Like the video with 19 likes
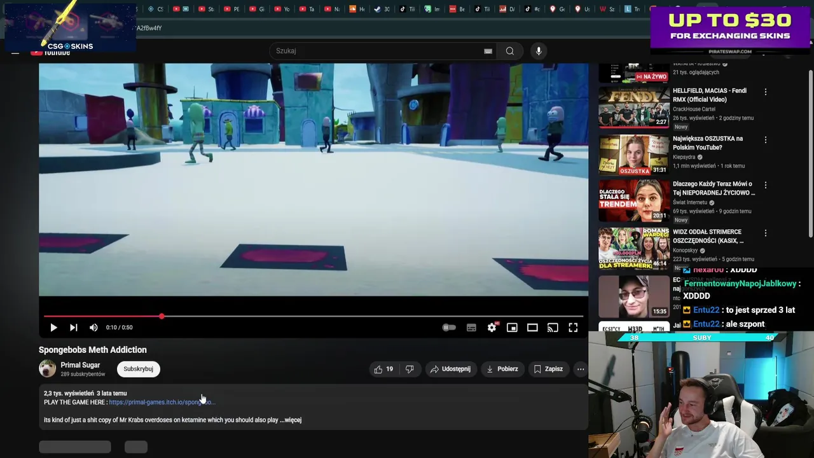 click(383, 369)
